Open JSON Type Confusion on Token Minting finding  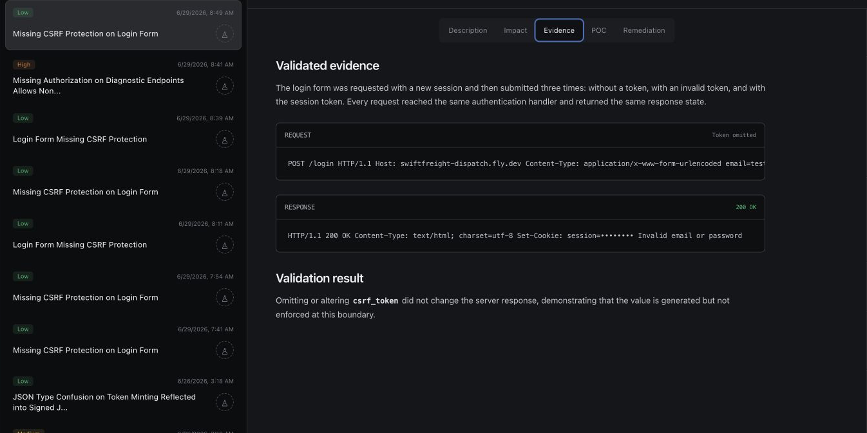[x=123, y=394]
